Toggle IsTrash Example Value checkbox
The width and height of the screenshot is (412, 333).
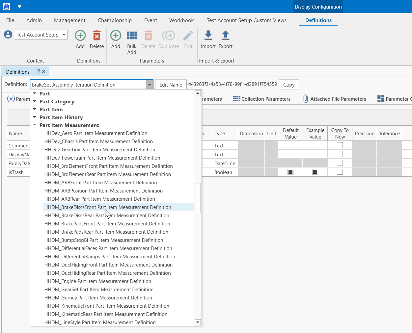pos(315,172)
